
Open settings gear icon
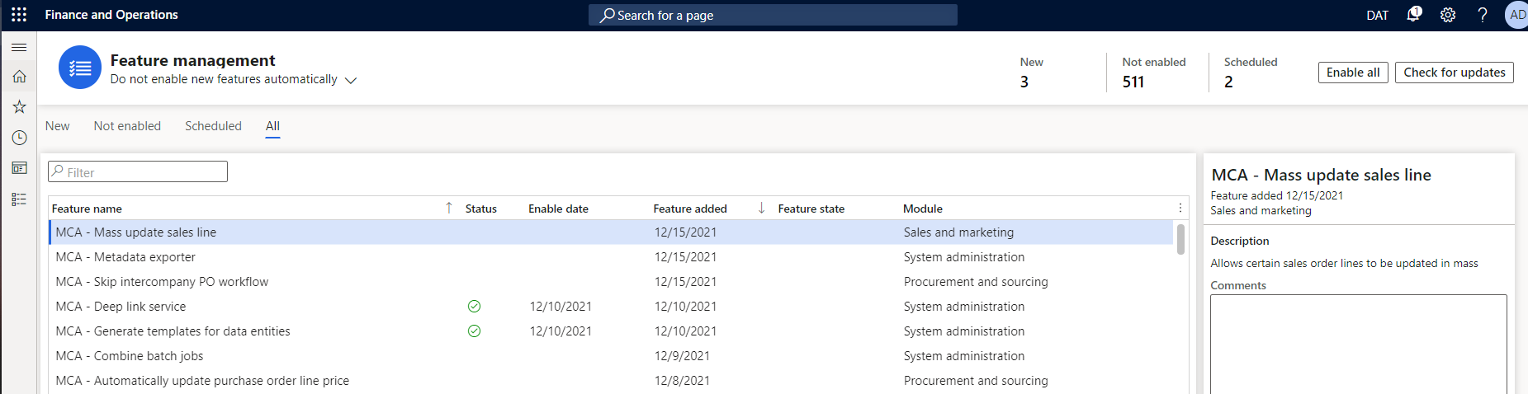(1448, 15)
